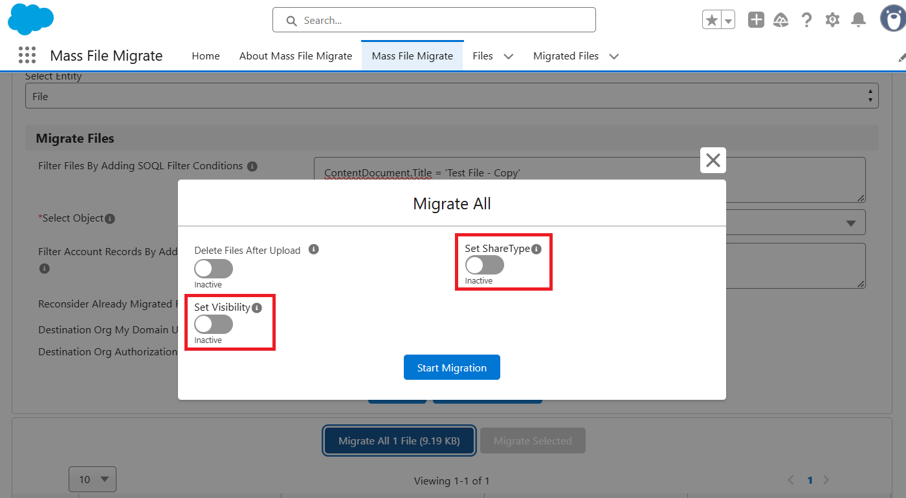Viewport: 906px width, 498px height.
Task: Show info tooltip for Set ShareType
Action: pyautogui.click(x=536, y=249)
